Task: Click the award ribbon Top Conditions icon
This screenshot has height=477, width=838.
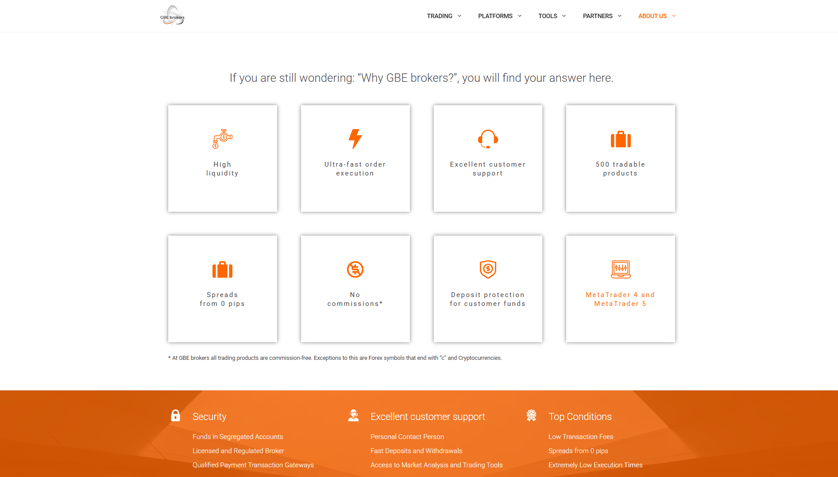Action: 531,416
